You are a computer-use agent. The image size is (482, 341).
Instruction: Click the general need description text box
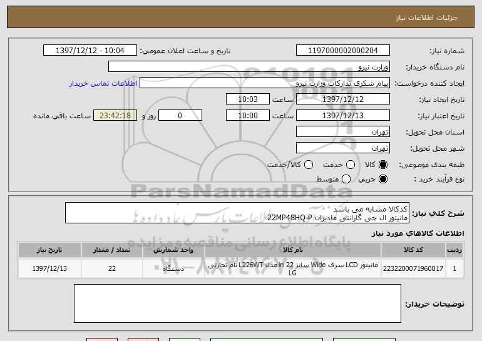pyautogui.click(x=237, y=213)
